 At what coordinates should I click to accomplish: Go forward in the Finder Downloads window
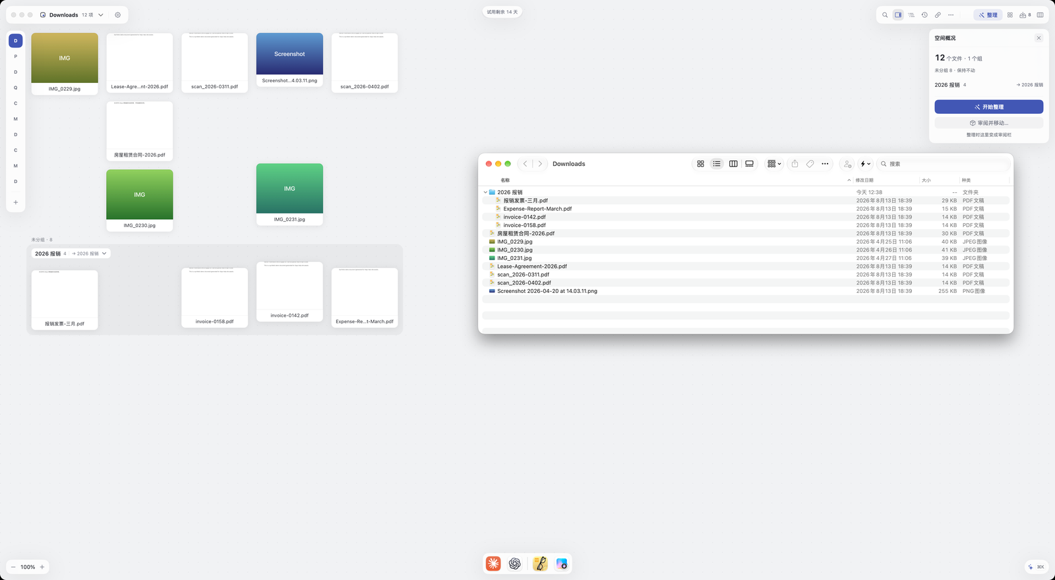point(540,164)
